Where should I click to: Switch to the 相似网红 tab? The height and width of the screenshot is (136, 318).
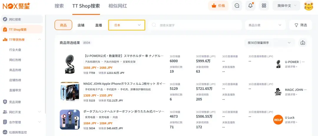117,6
